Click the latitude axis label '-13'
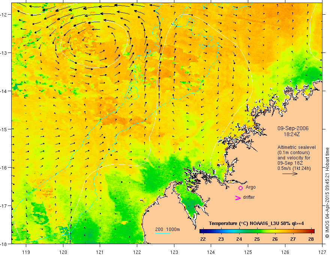330x255 pixels. [x=4, y=53]
